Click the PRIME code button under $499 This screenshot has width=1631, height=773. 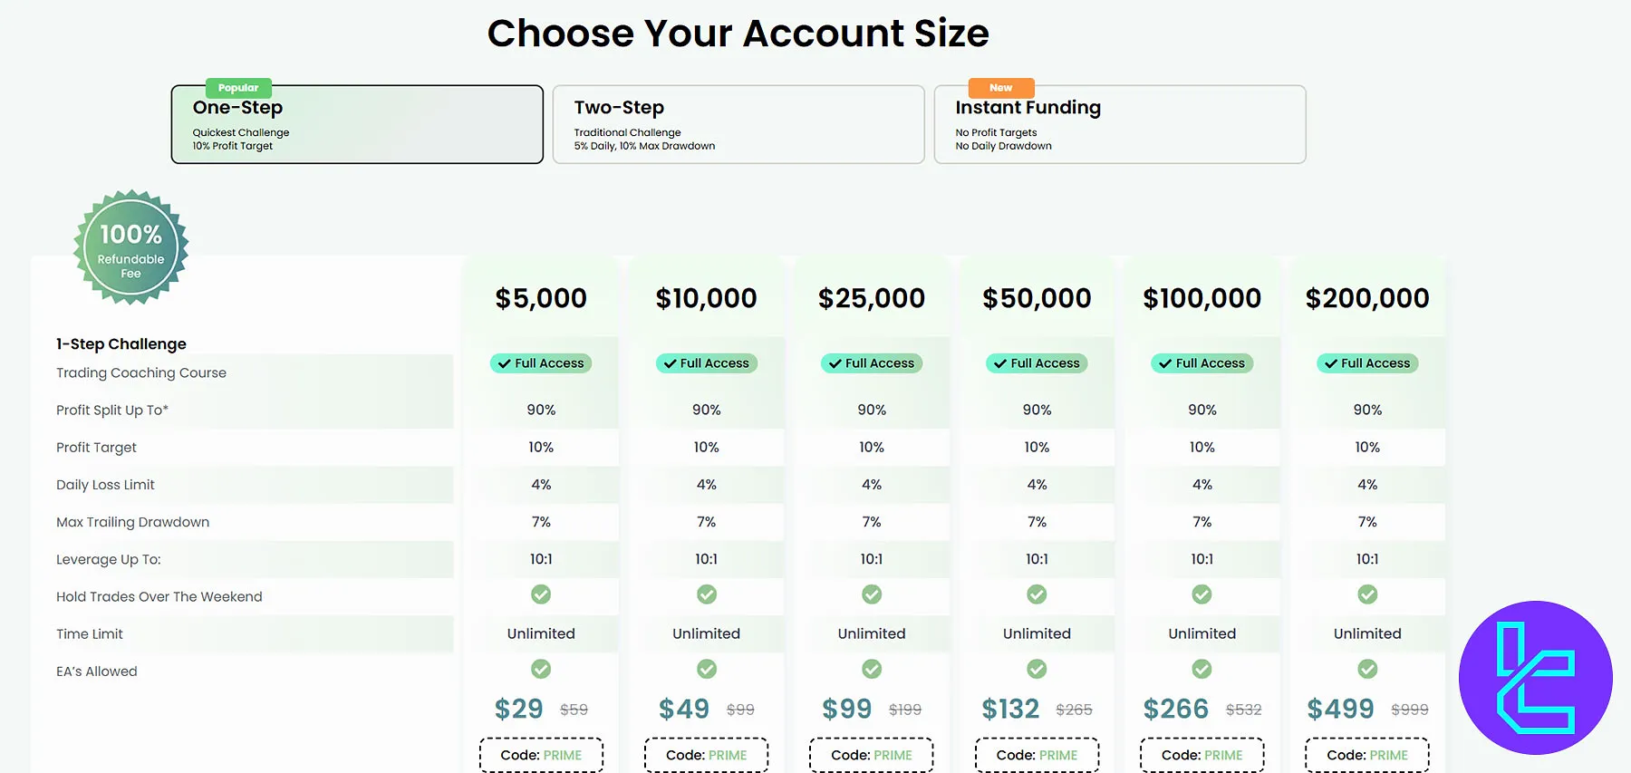pyautogui.click(x=1367, y=755)
